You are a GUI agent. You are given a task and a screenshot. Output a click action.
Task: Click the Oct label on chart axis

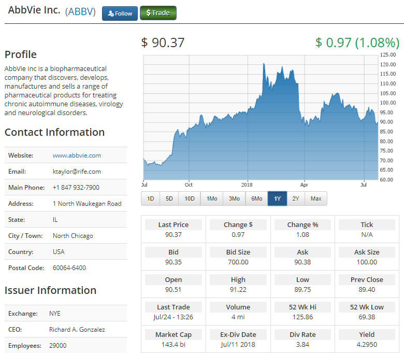(x=189, y=185)
